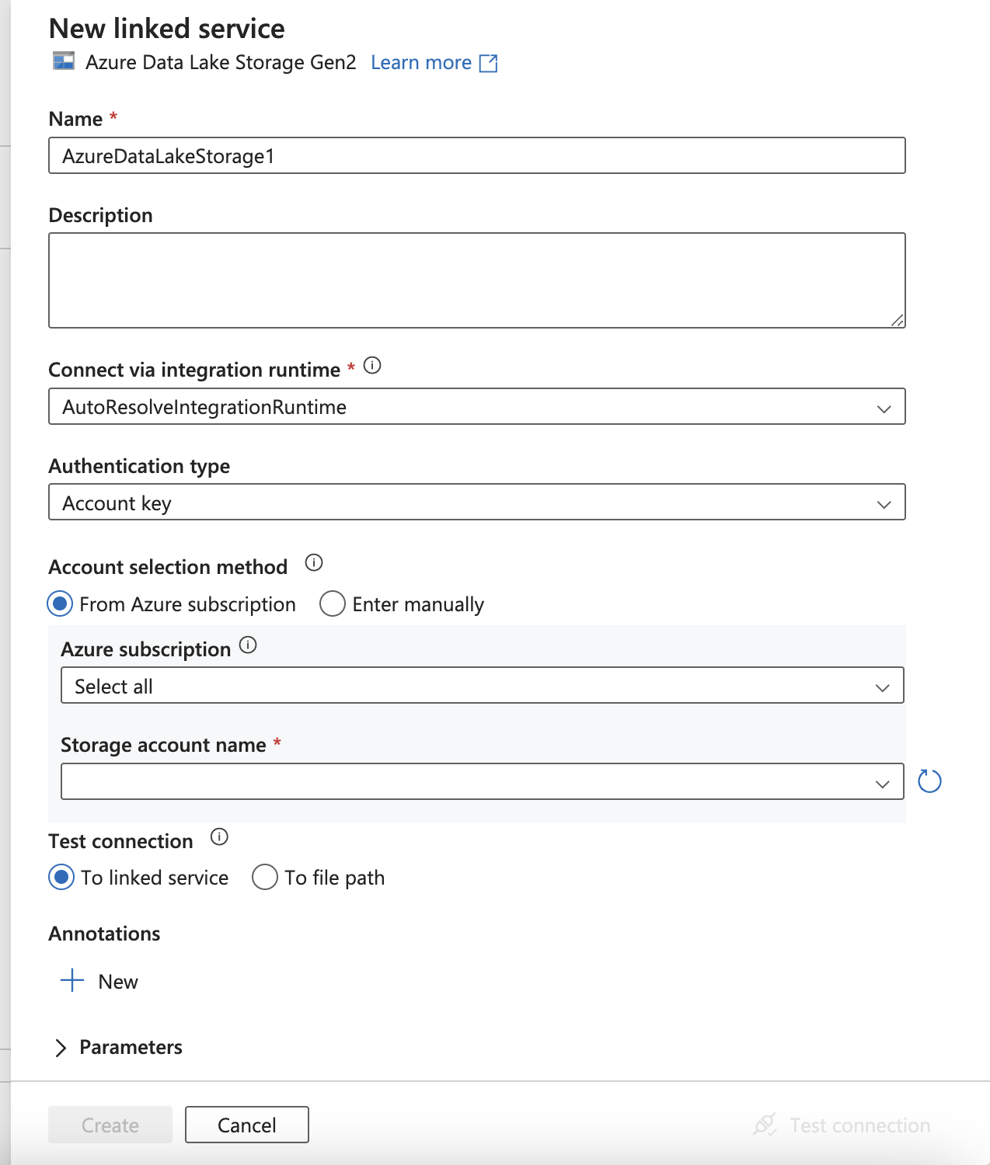Open the Storage account name dropdown
The width and height of the screenshot is (990, 1165).
[482, 781]
